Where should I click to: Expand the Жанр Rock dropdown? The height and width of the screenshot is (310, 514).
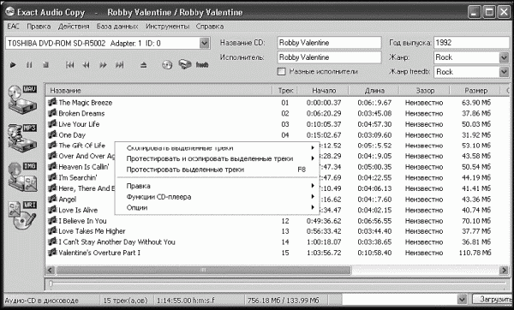tap(504, 57)
